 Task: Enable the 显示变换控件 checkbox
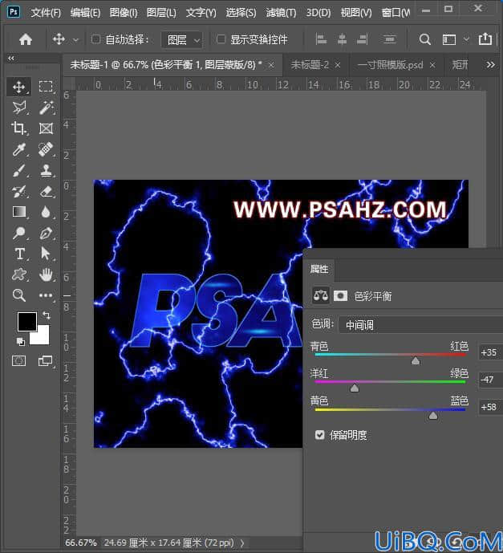coord(221,39)
